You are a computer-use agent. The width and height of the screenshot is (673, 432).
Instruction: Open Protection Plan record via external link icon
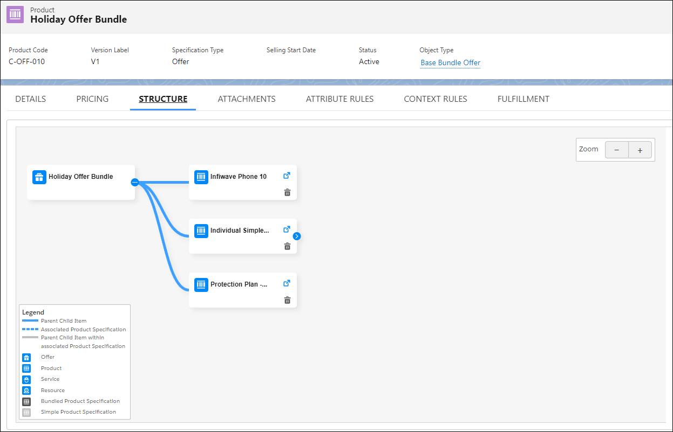pos(287,283)
